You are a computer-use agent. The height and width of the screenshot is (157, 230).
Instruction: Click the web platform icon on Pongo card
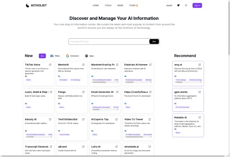pyautogui.click(x=59, y=104)
